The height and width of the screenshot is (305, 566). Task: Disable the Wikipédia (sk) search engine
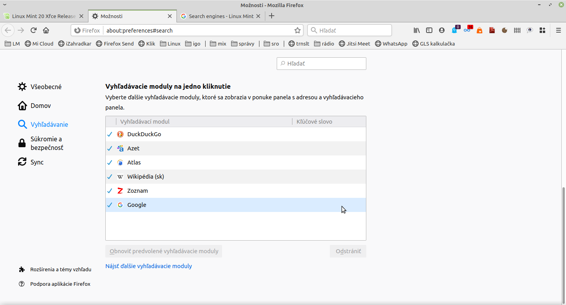coord(110,177)
